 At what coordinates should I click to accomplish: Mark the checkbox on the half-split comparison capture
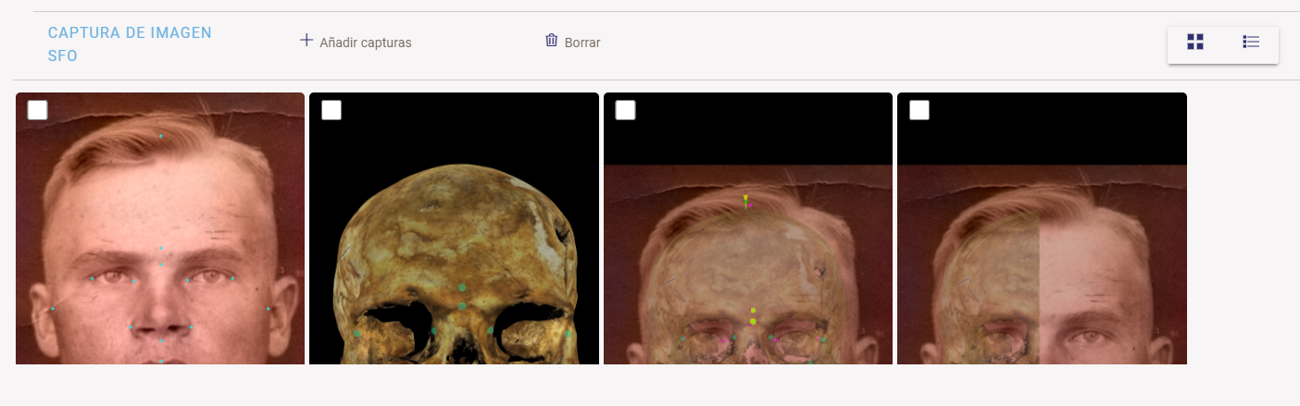coord(919,110)
